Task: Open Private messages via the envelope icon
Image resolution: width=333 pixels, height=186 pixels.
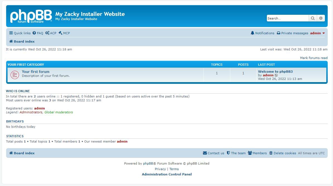Action: pyautogui.click(x=279, y=33)
